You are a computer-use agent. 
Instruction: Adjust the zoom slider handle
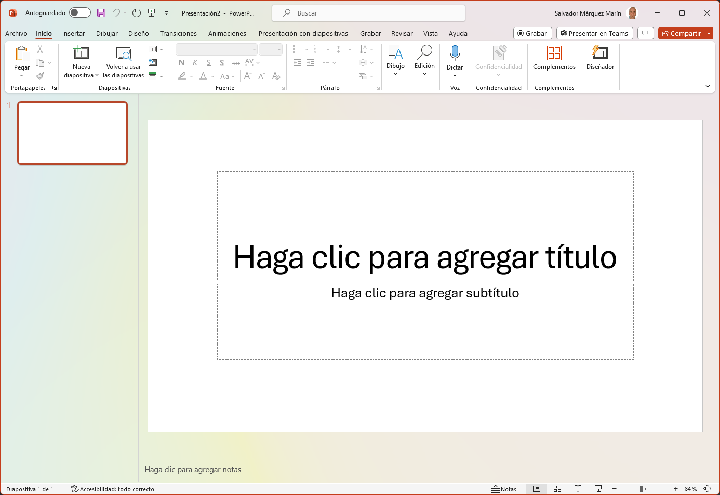642,489
